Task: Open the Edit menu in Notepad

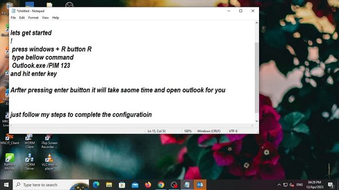Action: (x=22, y=17)
